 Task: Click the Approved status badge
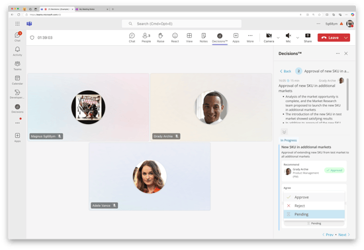pos(334,170)
